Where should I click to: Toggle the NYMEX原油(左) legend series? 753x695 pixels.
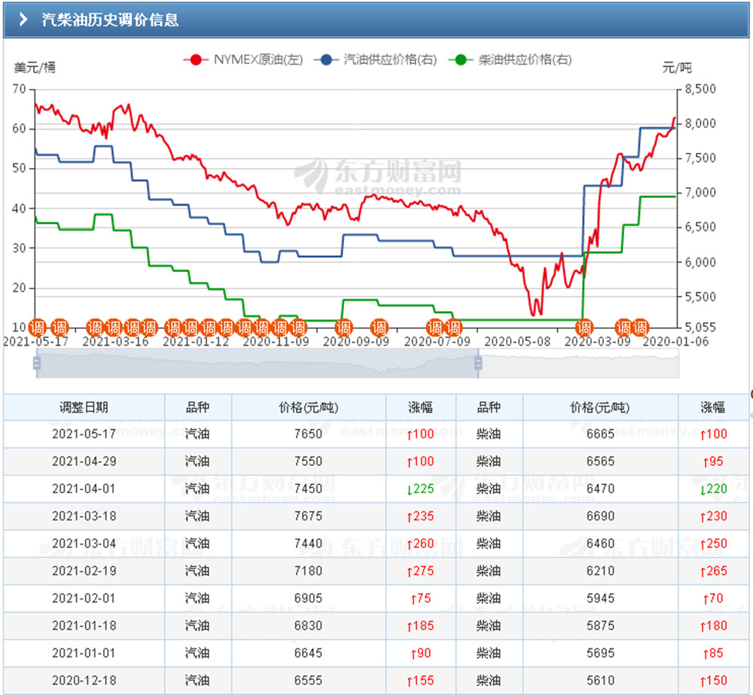point(243,59)
